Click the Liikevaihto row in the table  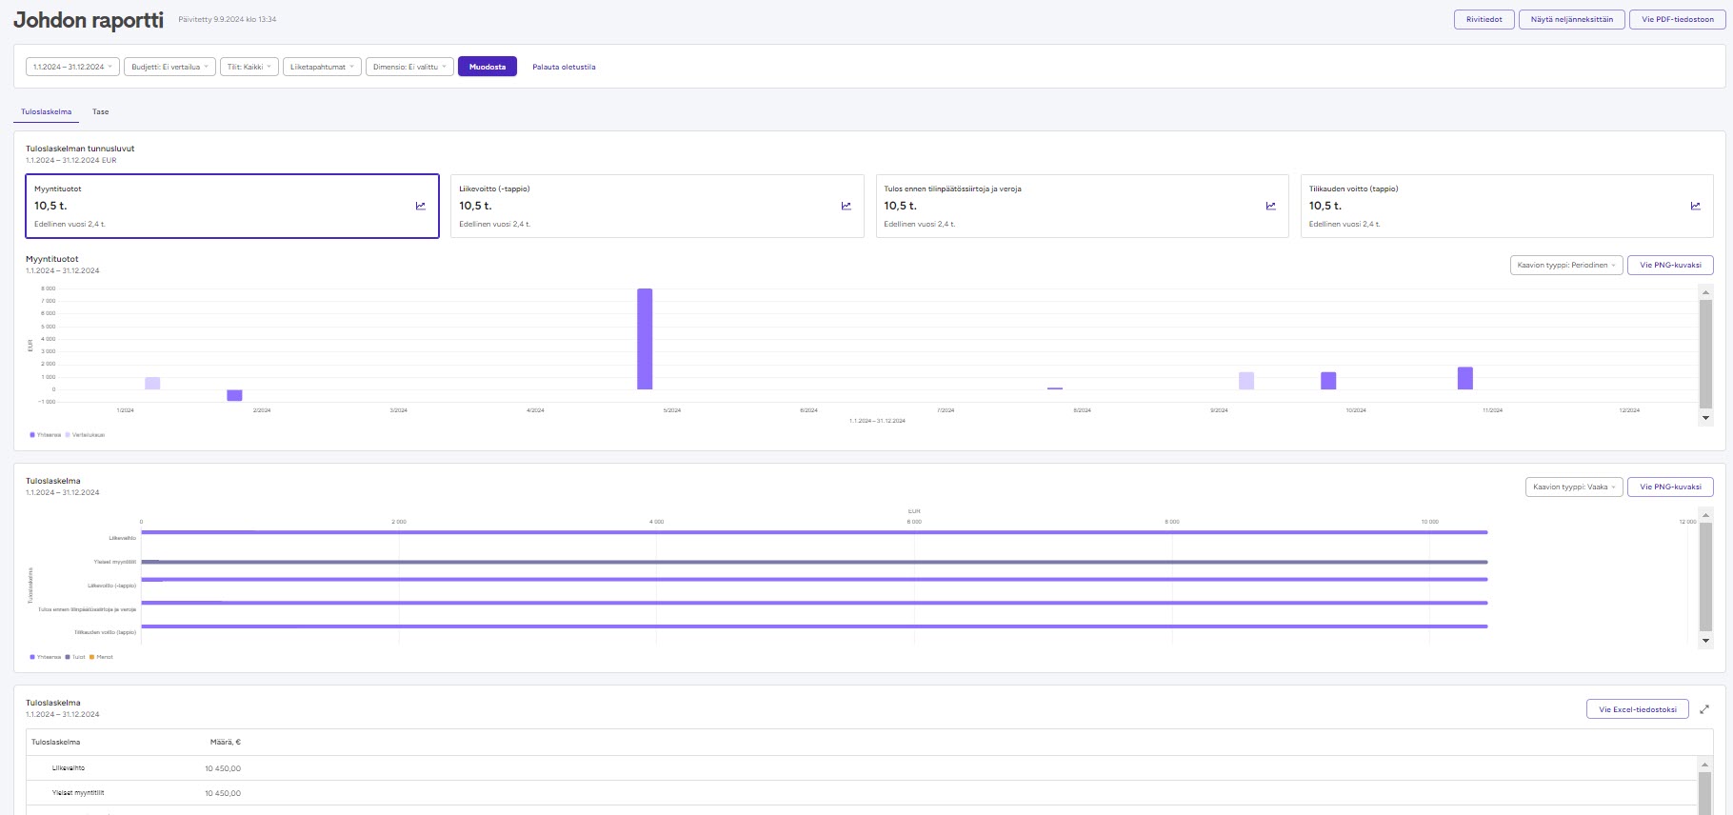pos(863,768)
